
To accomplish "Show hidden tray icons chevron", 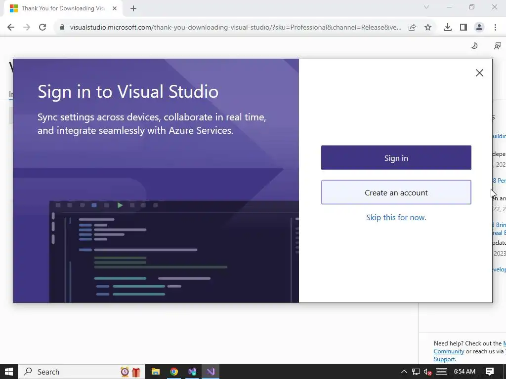I will pyautogui.click(x=404, y=372).
